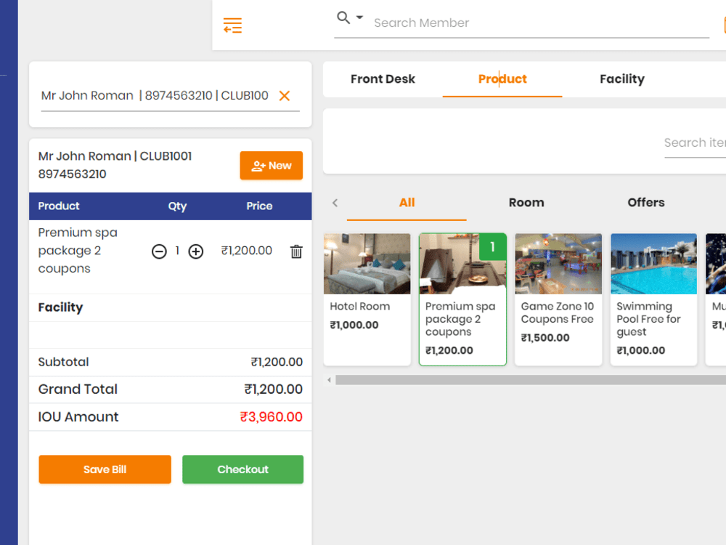The width and height of the screenshot is (726, 545).
Task: Click the orange filter icon in top toolbar
Action: pos(232,25)
